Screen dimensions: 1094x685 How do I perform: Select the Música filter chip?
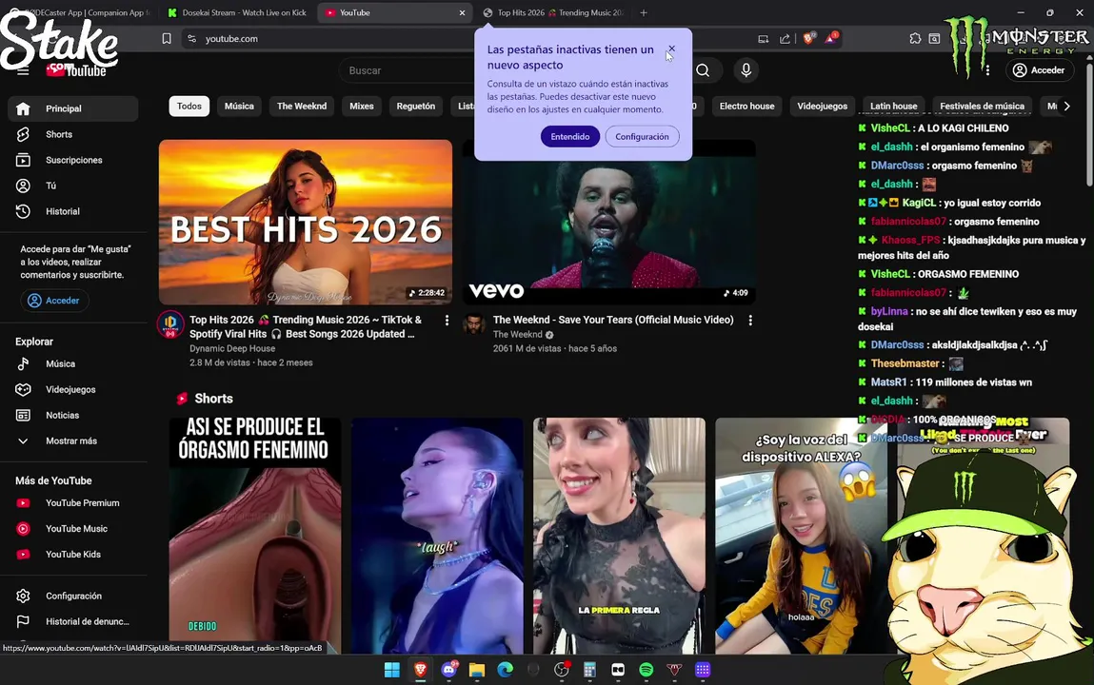coord(239,106)
